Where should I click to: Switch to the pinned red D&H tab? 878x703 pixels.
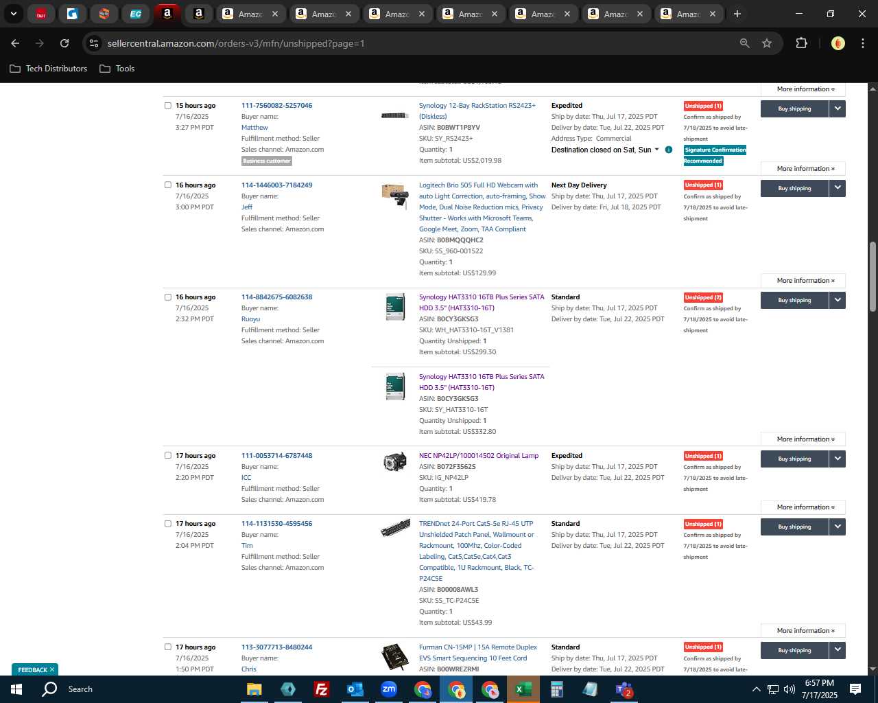(x=41, y=14)
